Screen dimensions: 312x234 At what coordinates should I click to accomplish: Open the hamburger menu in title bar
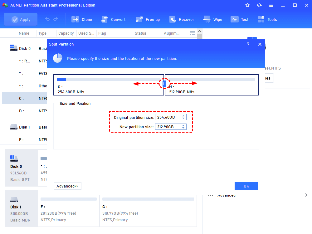[x=271, y=5]
